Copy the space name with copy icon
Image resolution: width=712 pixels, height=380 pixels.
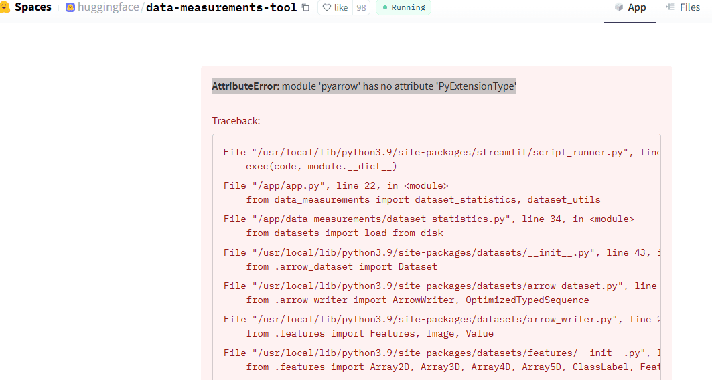[305, 7]
